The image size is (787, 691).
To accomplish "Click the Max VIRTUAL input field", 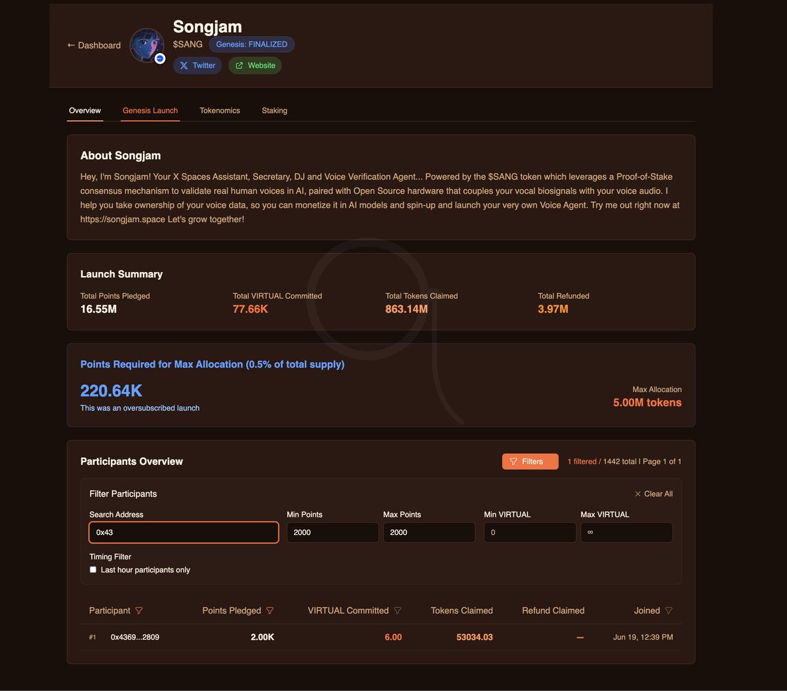I will click(626, 532).
